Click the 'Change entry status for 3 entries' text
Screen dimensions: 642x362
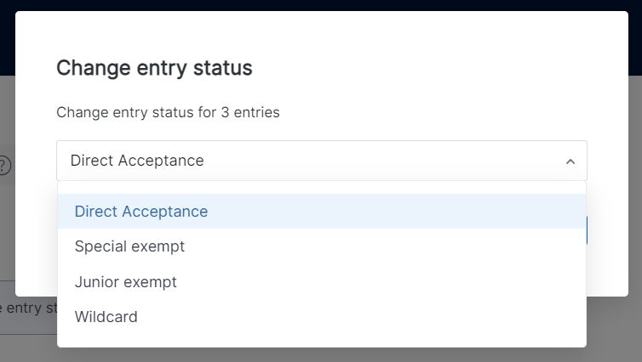point(168,112)
